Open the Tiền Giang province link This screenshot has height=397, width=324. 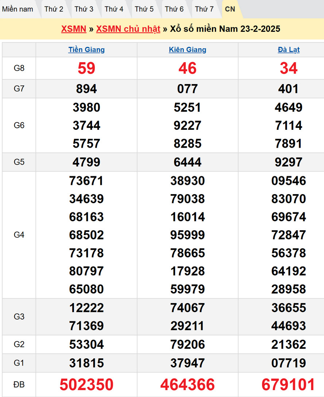click(86, 50)
